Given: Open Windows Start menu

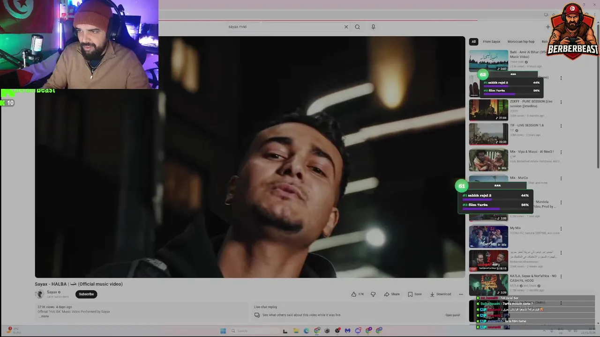Looking at the screenshot, I should click(x=223, y=330).
